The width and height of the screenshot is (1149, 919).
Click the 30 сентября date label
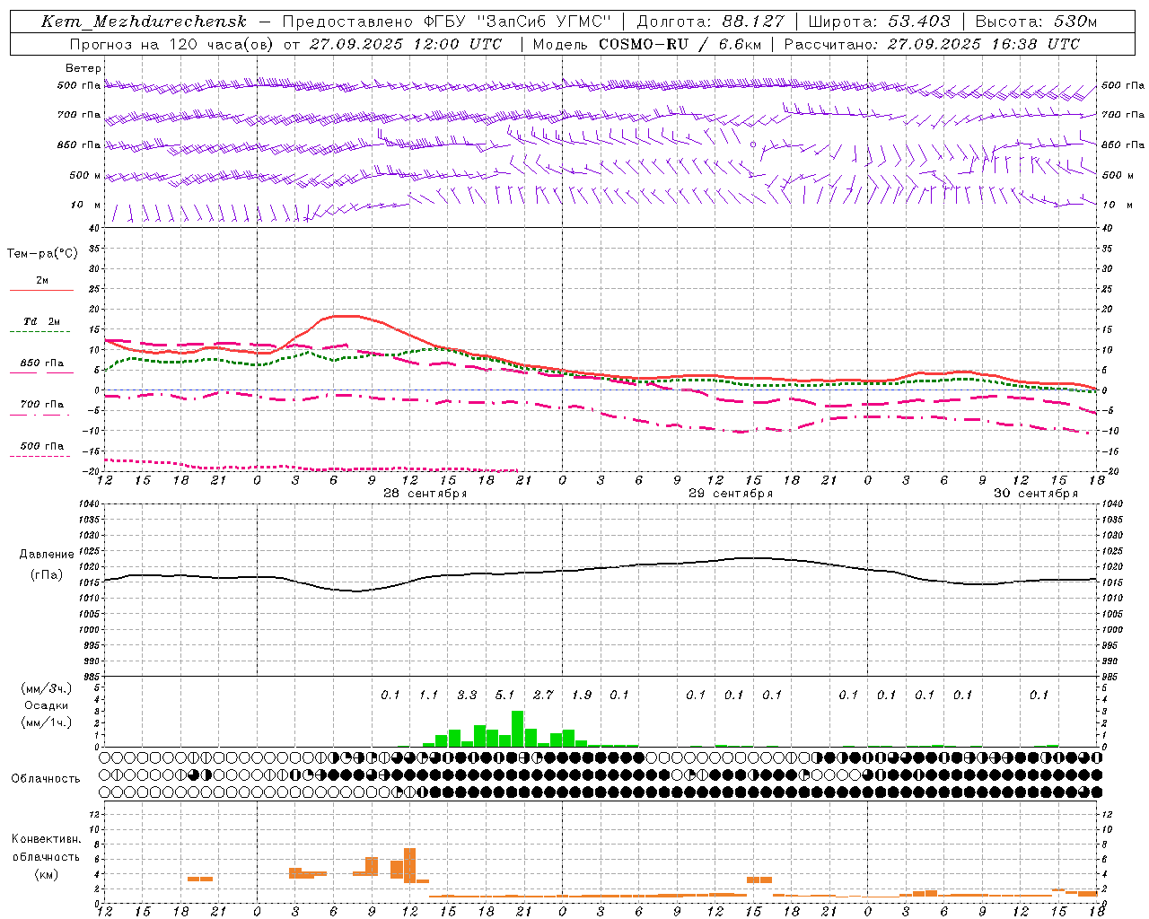pos(1036,494)
